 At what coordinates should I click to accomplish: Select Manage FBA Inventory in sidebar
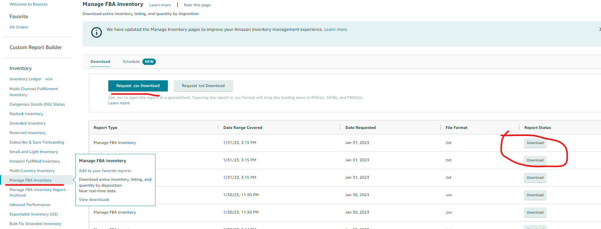click(31, 180)
